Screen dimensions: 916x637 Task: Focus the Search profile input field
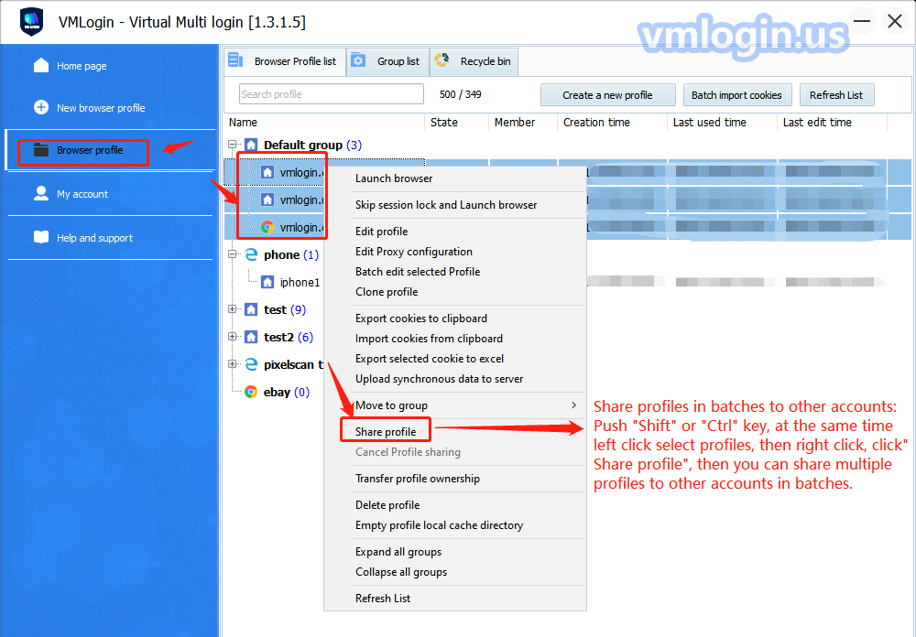pyautogui.click(x=331, y=94)
